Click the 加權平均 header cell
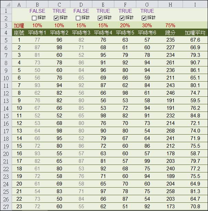Viewport: 208px width, 211px height. [195, 33]
